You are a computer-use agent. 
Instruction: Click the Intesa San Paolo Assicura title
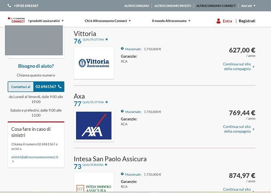(110, 159)
